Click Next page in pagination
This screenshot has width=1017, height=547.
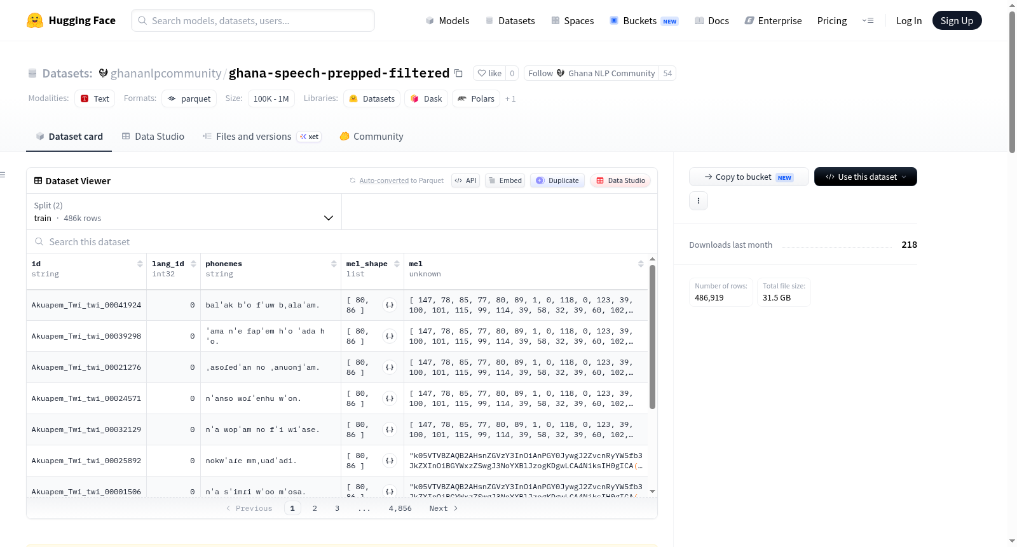coord(443,508)
